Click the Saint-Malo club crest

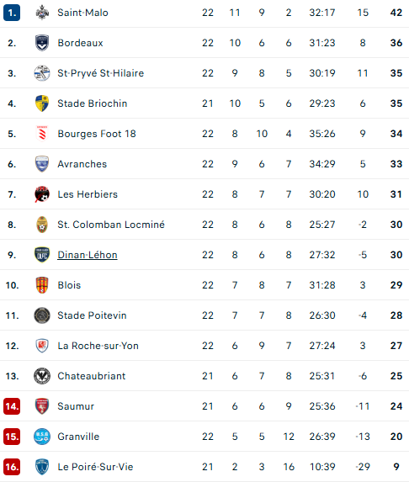(42, 13)
